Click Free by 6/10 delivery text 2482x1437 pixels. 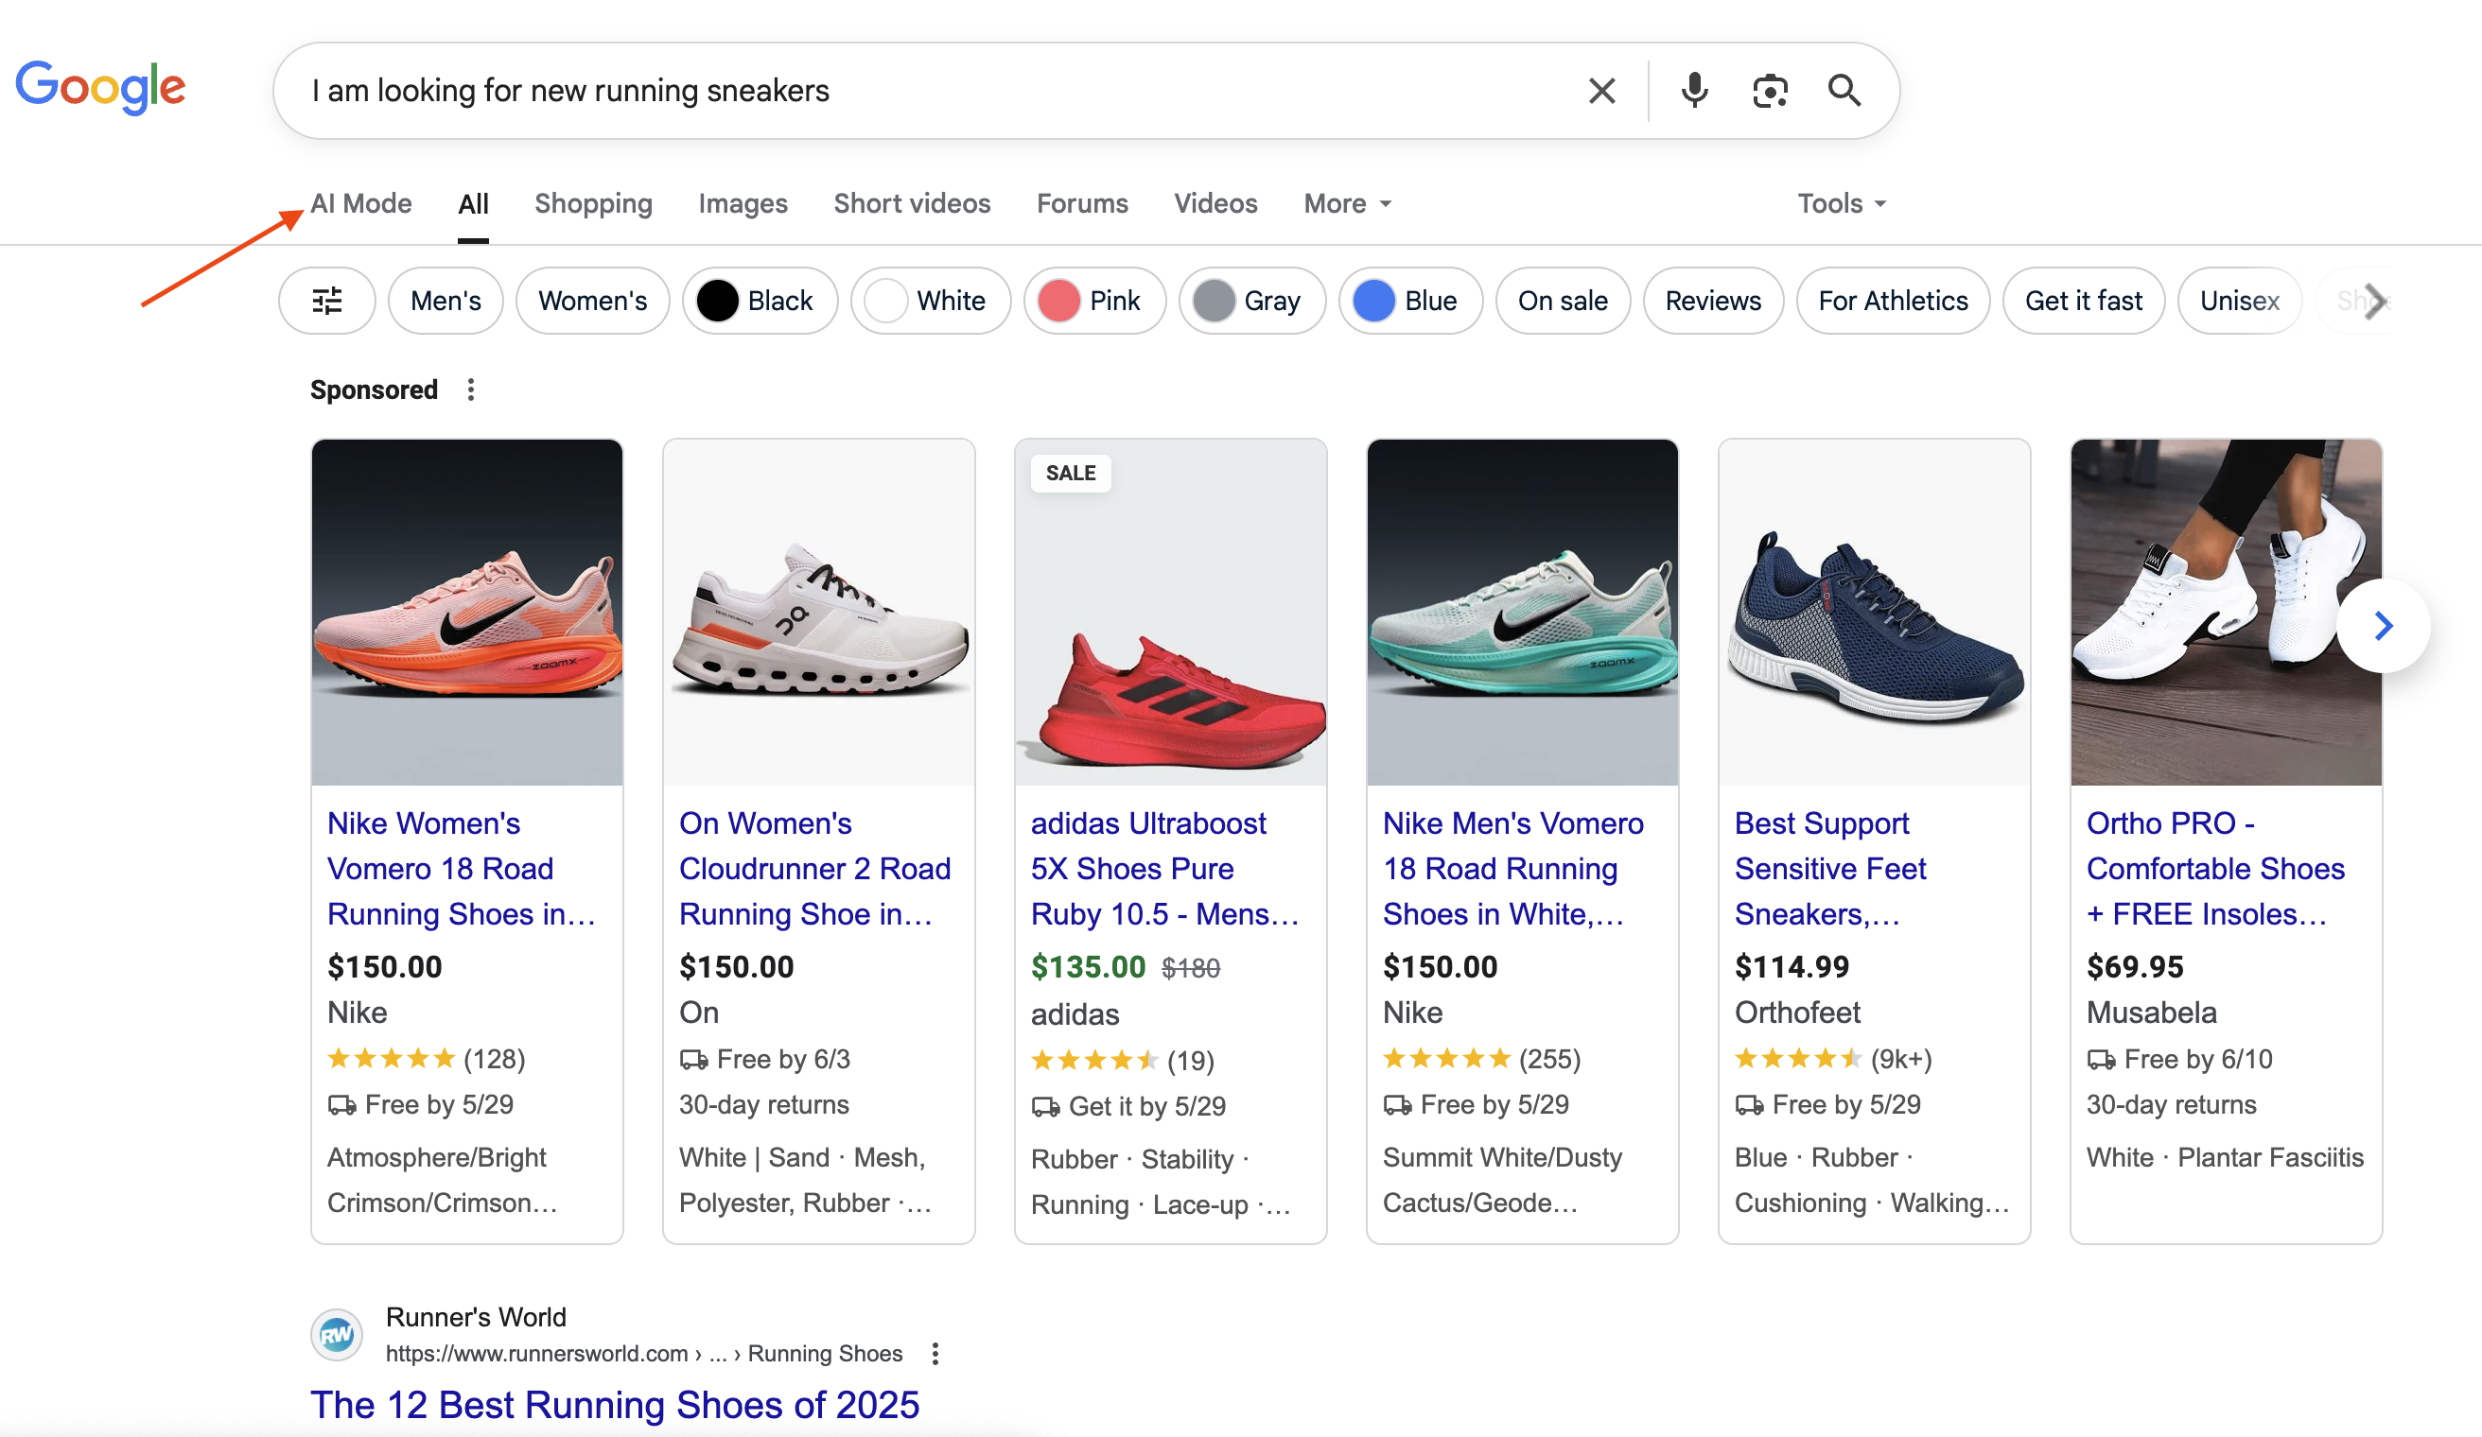click(2197, 1059)
